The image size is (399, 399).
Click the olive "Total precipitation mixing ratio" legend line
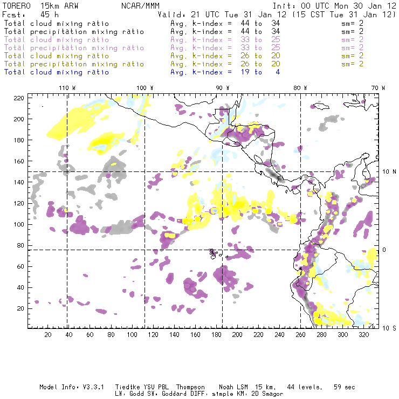74,64
